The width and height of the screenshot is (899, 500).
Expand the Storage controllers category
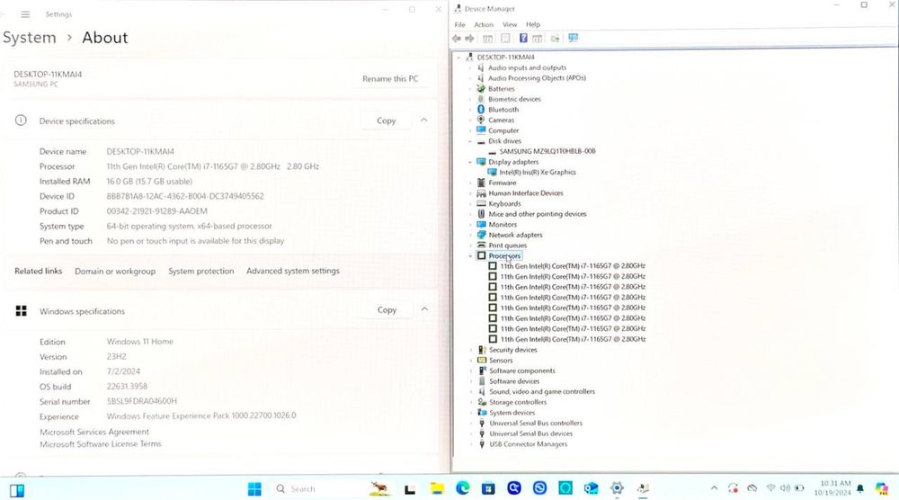click(471, 402)
